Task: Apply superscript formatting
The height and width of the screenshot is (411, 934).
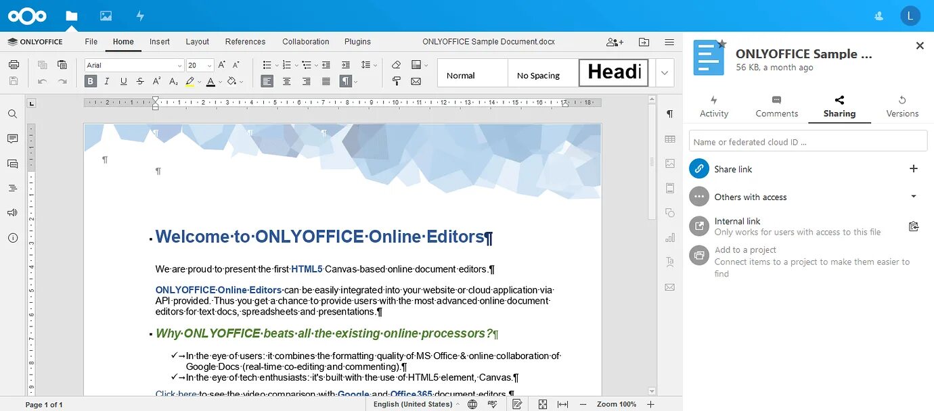Action: [x=156, y=81]
